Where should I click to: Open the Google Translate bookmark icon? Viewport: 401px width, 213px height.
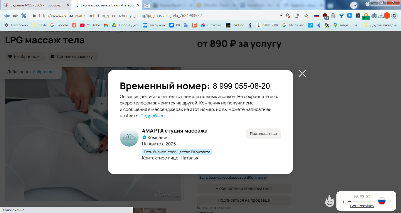(x=186, y=25)
